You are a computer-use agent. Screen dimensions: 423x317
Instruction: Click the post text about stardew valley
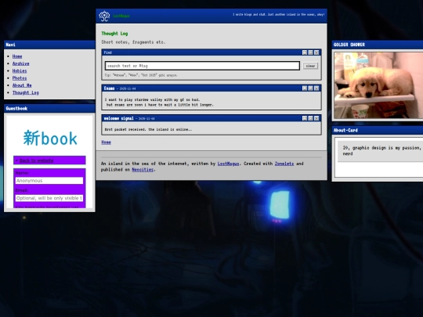[x=159, y=103]
